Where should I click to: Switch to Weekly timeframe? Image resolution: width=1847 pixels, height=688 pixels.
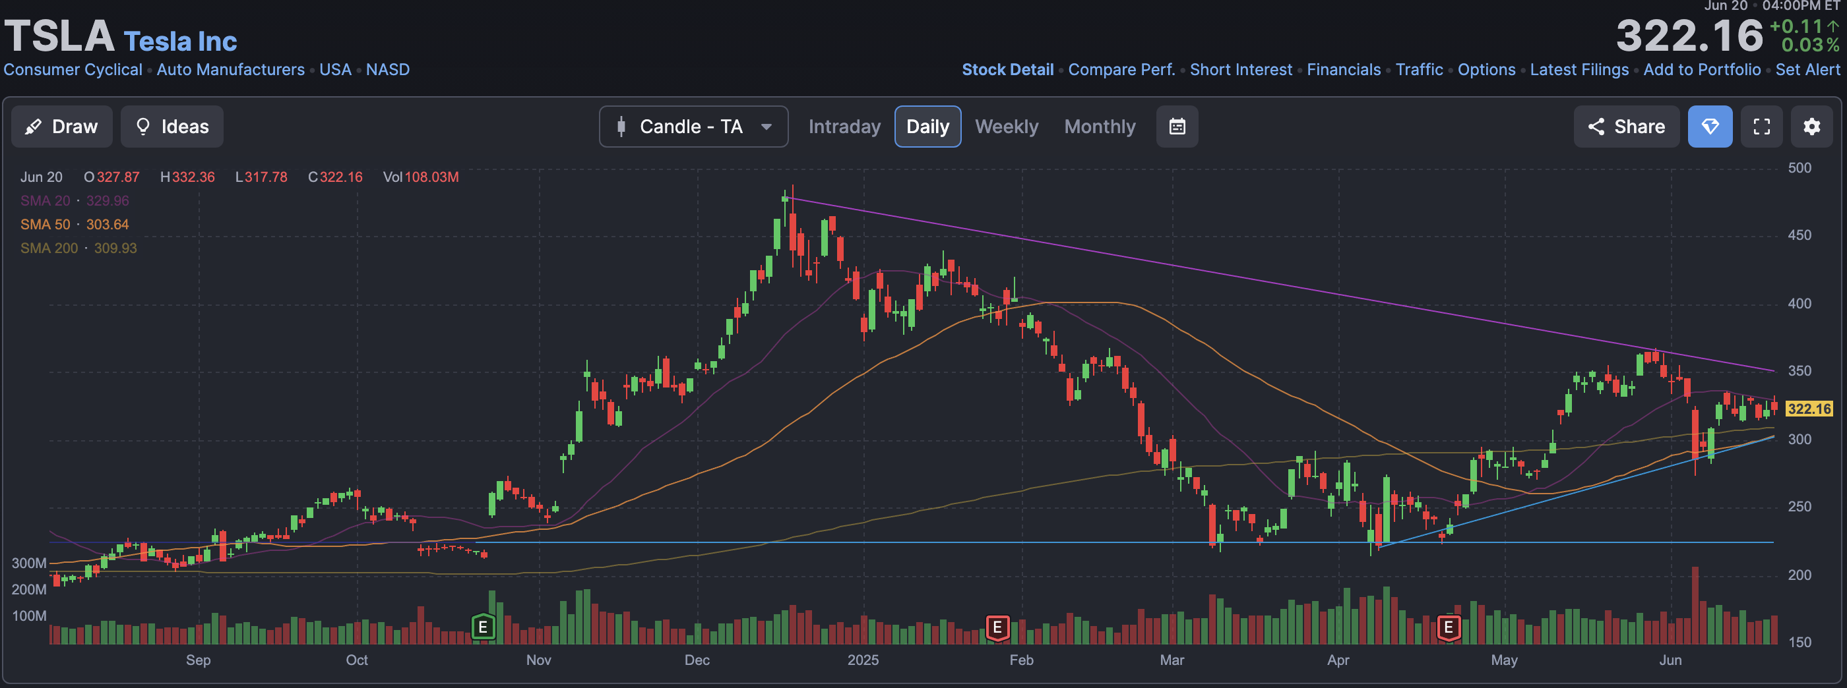tap(1006, 127)
